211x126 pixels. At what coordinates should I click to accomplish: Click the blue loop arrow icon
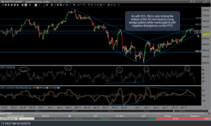pos(70,5)
